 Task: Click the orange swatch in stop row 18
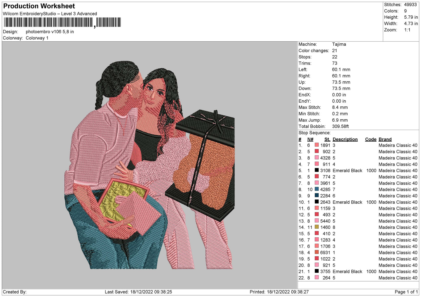[x=317, y=252]
